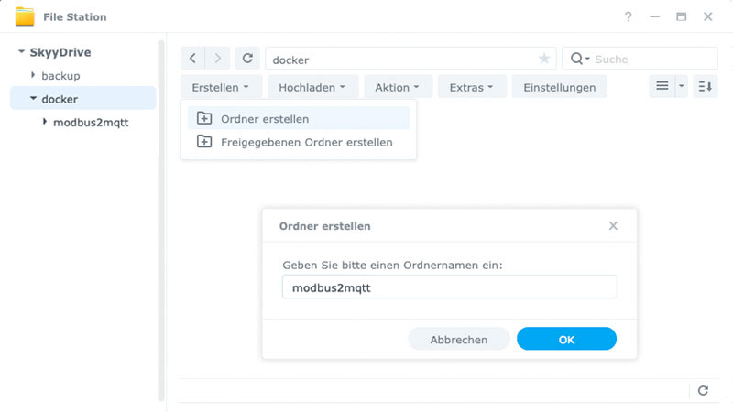The height and width of the screenshot is (412, 733).
Task: Choose Ordner erstellen from menu
Action: point(265,119)
